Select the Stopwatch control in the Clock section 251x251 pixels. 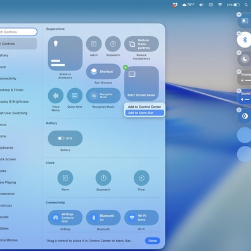[x=103, y=178]
